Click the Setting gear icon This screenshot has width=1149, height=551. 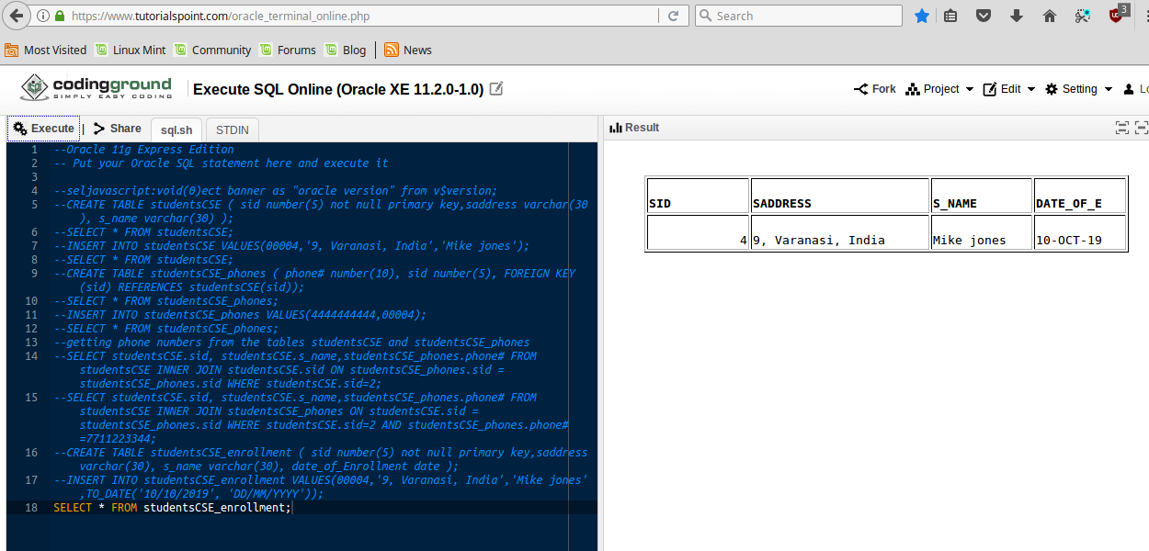1050,88
